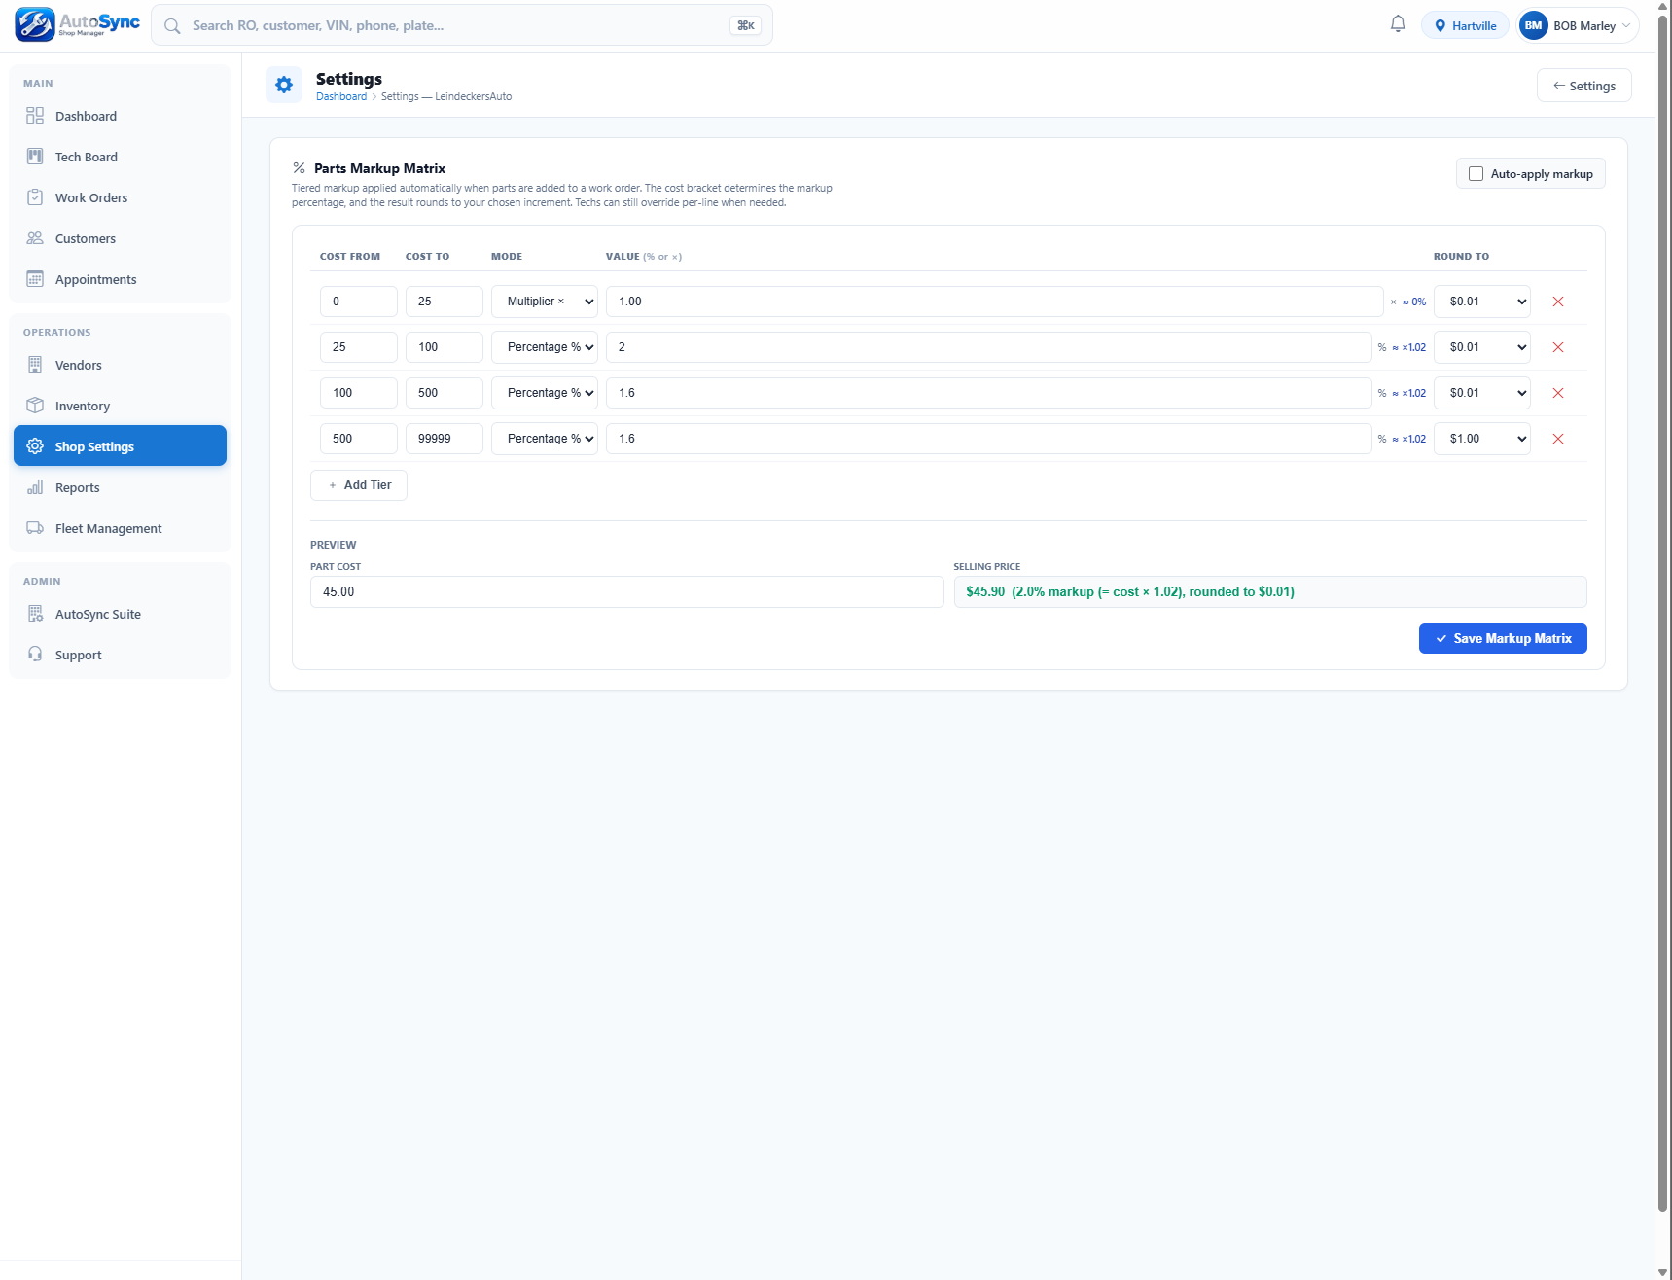Click the Part Cost preview field
1672x1280 pixels.
coord(626,592)
